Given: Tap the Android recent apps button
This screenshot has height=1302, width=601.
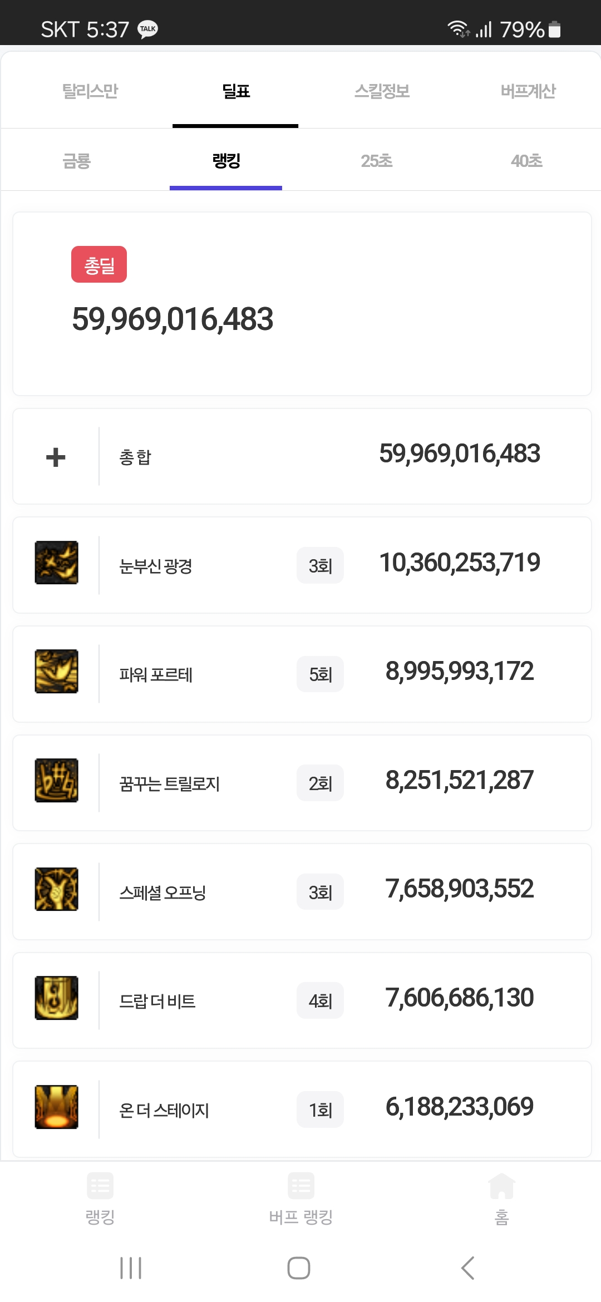Looking at the screenshot, I should point(131,1268).
